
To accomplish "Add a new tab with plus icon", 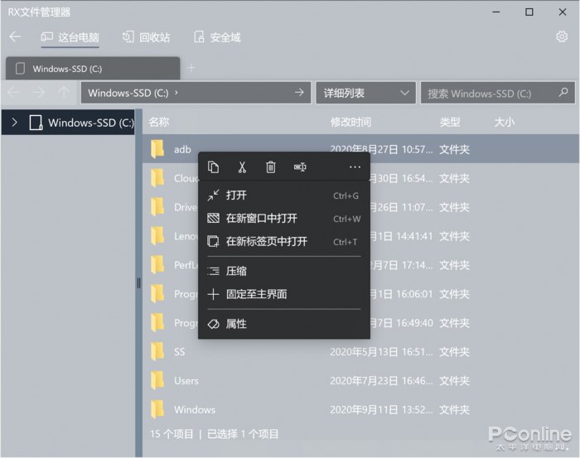I will (x=191, y=68).
